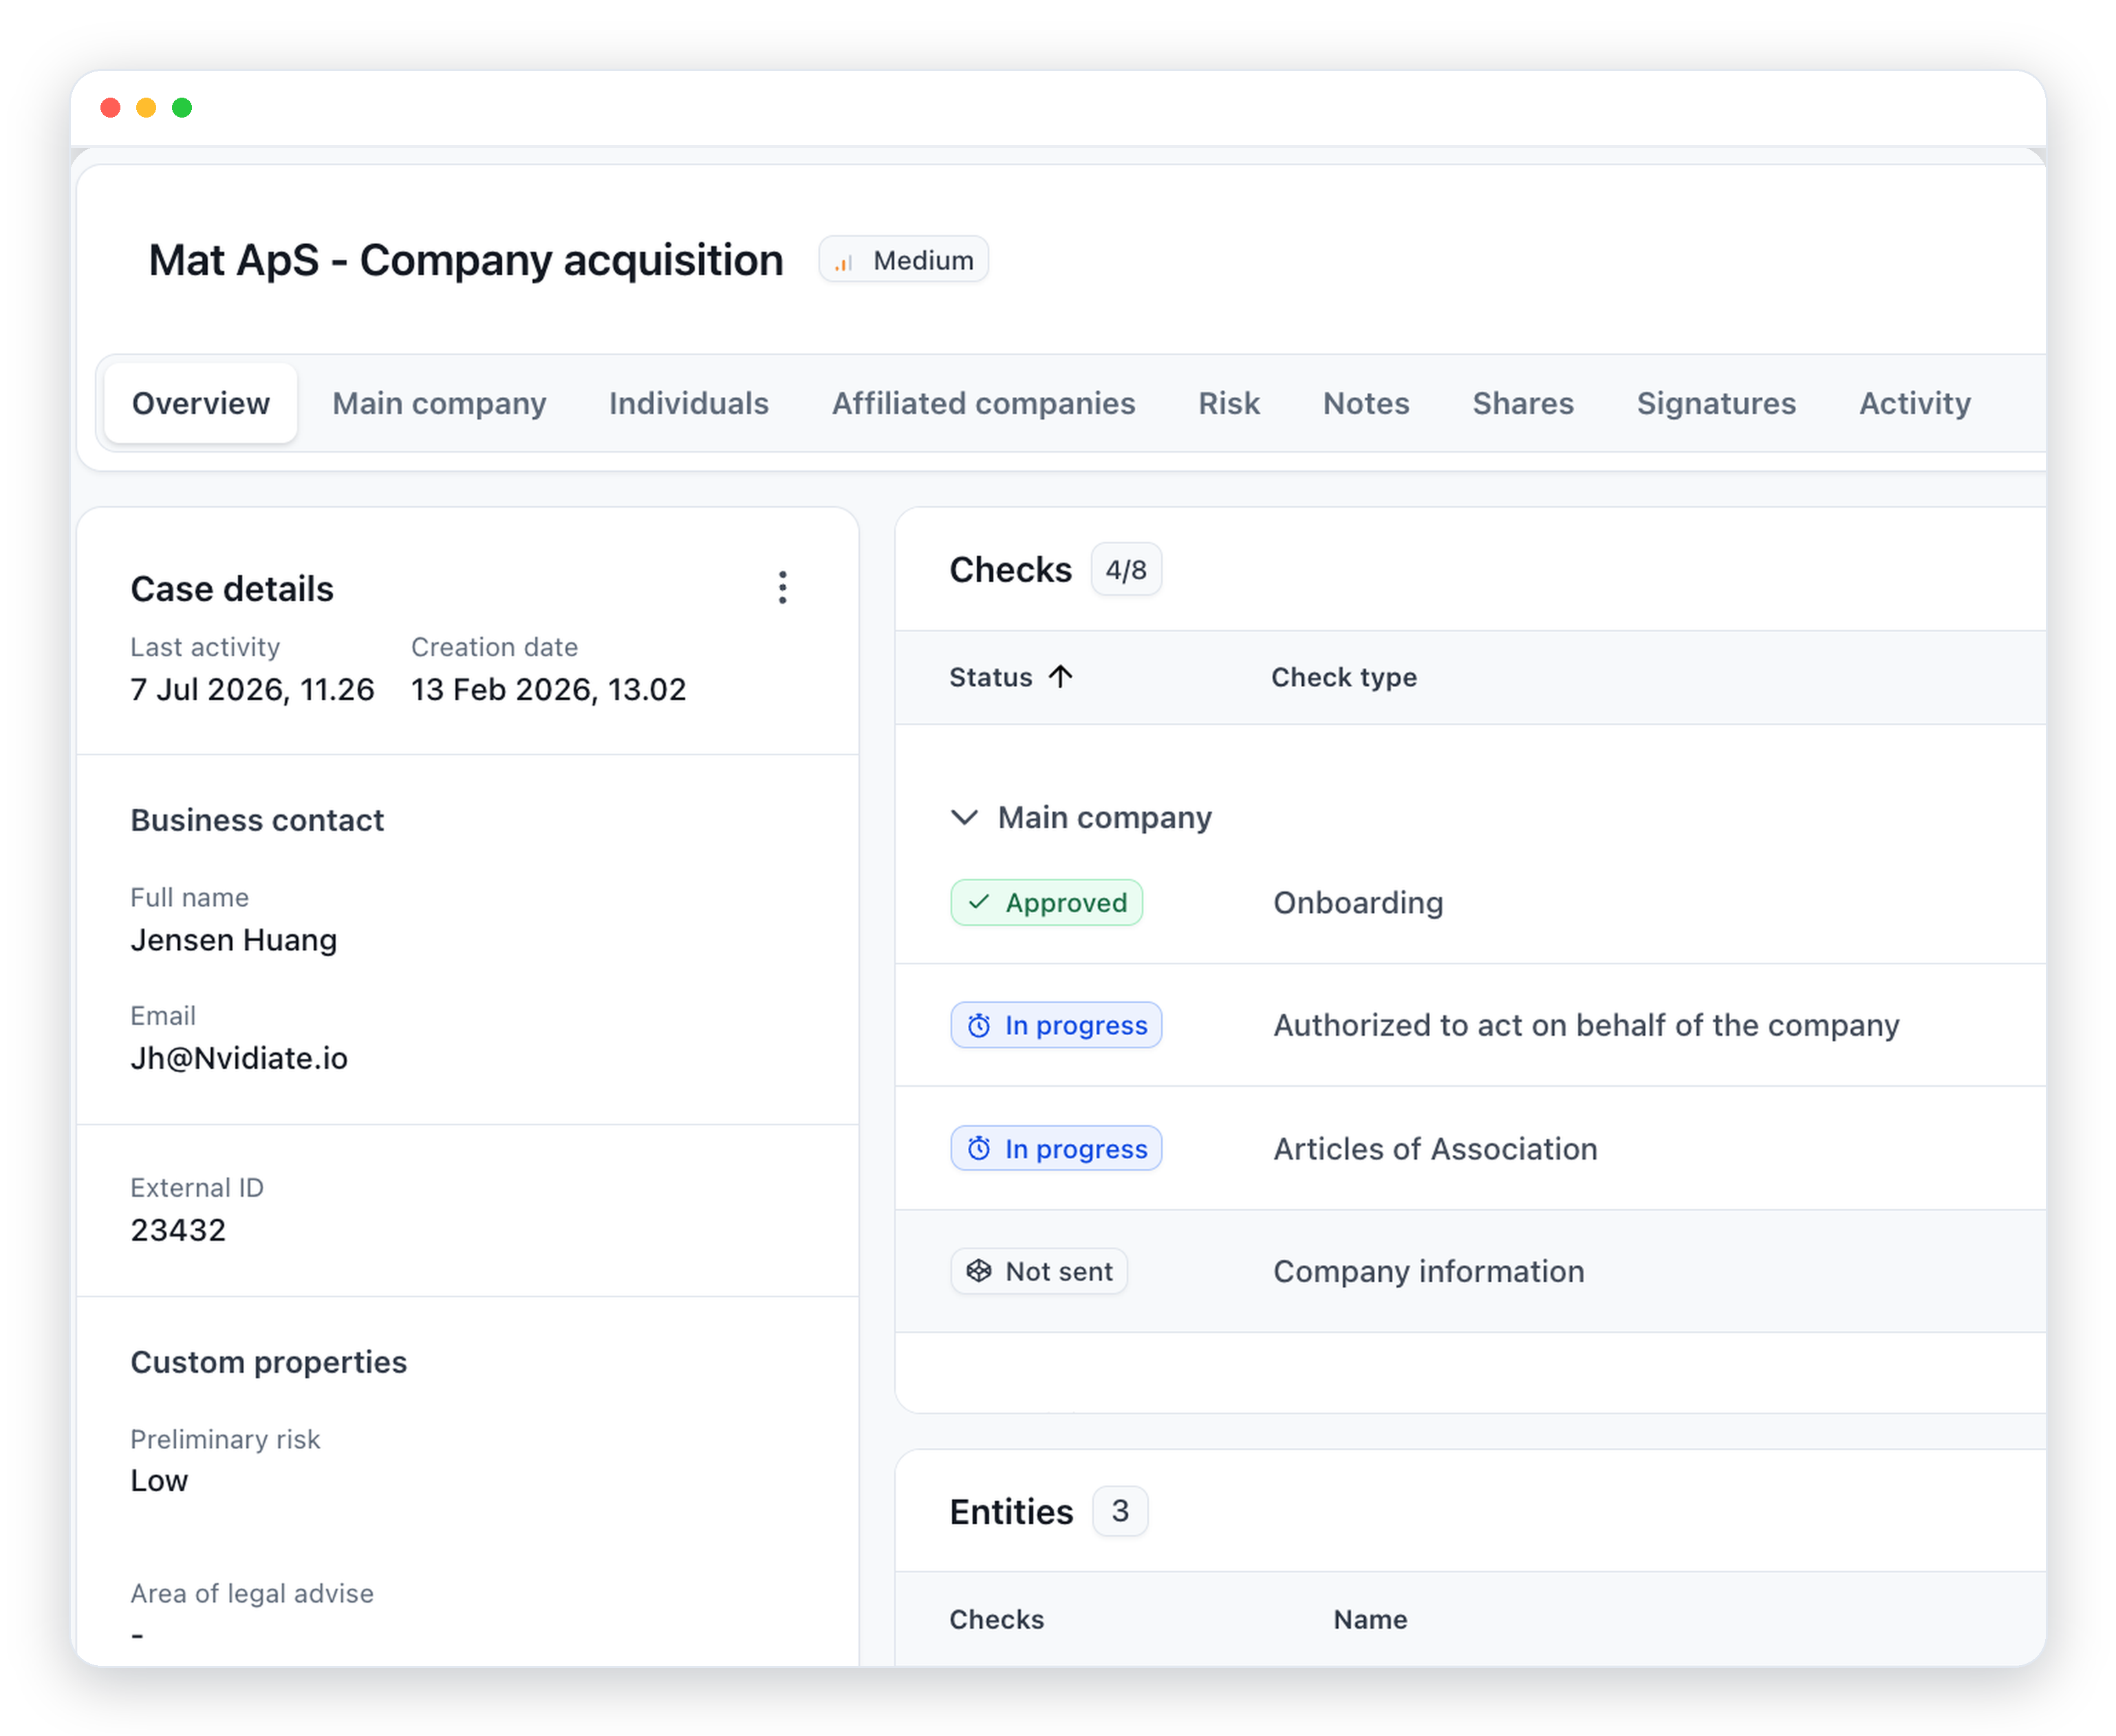Click last activity 7 Jul 2026, 11.26
The width and height of the screenshot is (2116, 1736).
coord(252,689)
